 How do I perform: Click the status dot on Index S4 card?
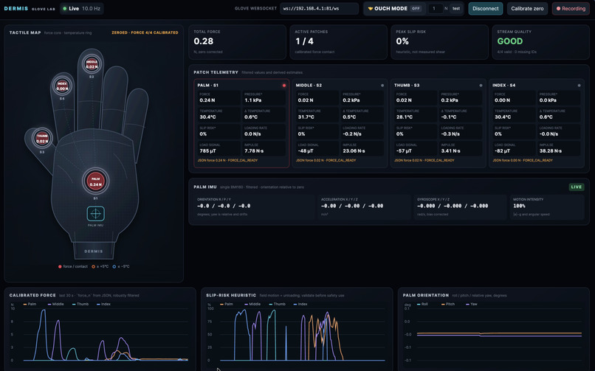[x=579, y=86]
